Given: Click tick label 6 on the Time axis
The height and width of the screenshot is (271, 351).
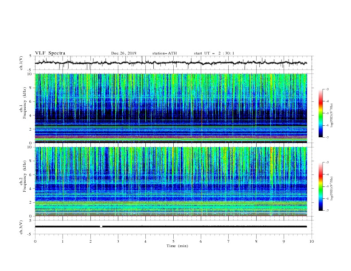Looking at the screenshot, I should coord(201,241).
